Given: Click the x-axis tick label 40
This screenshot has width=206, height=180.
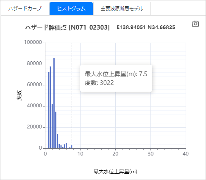Looking at the screenshot, I should pyautogui.click(x=186, y=154).
